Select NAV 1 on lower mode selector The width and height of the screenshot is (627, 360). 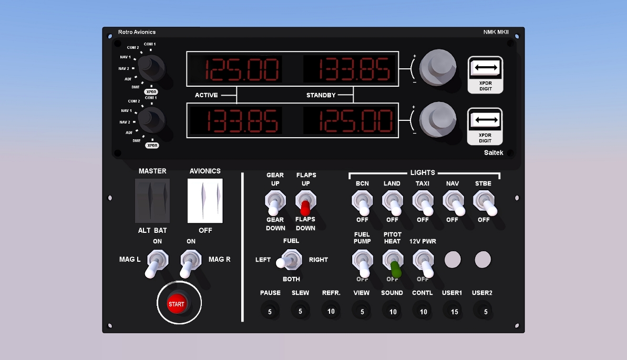tap(126, 110)
